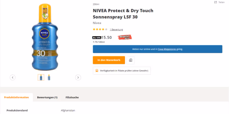Select the first bottle thumbnail

click(x=41, y=77)
